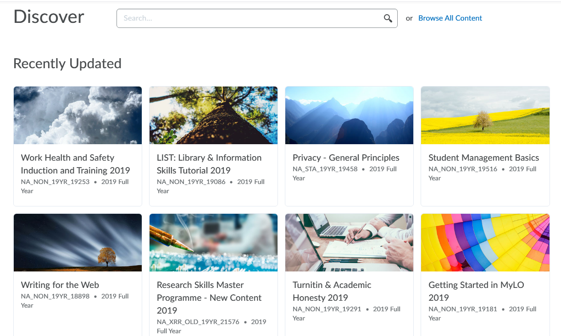Click the laptop and notebook Turnitin image
This screenshot has height=336, width=561.
click(349, 243)
